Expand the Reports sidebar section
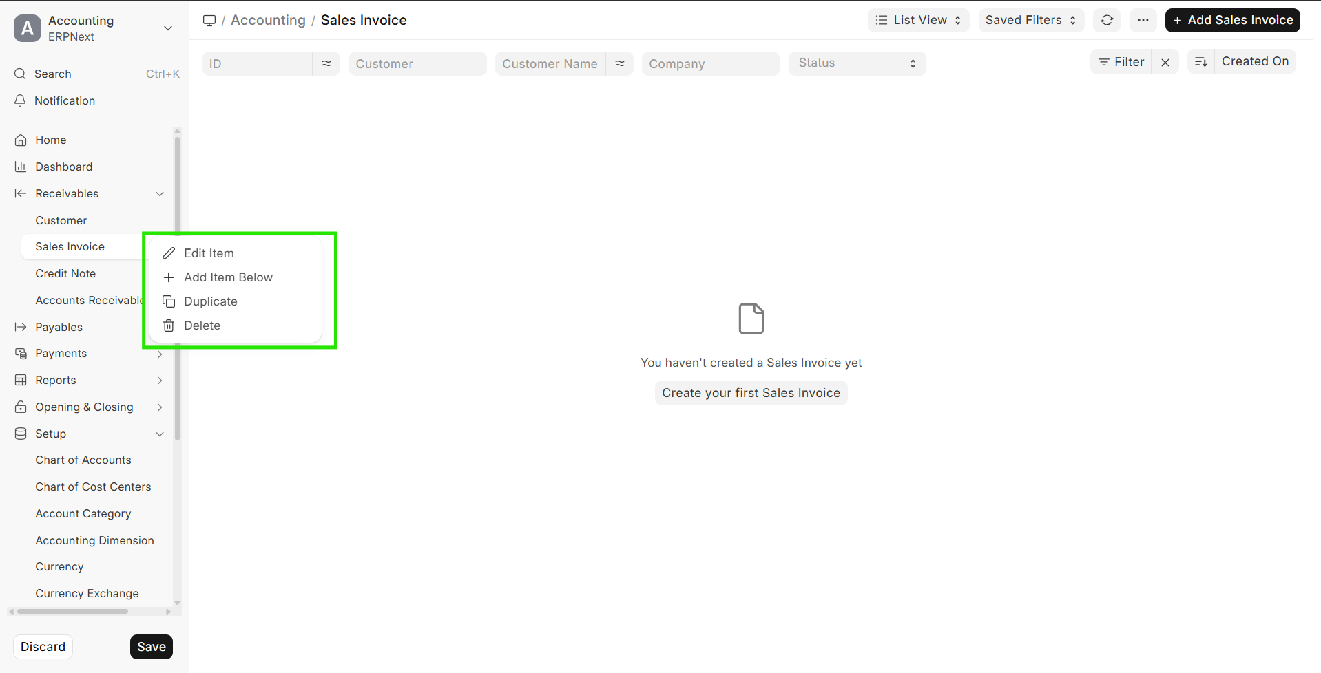1321x673 pixels. click(x=160, y=381)
